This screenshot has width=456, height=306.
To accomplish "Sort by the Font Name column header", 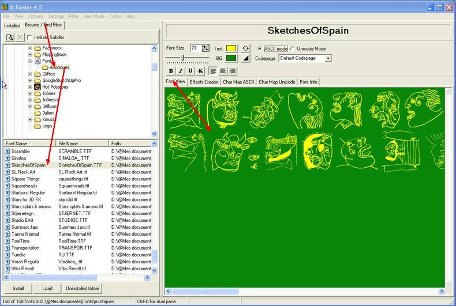I will (29, 143).
